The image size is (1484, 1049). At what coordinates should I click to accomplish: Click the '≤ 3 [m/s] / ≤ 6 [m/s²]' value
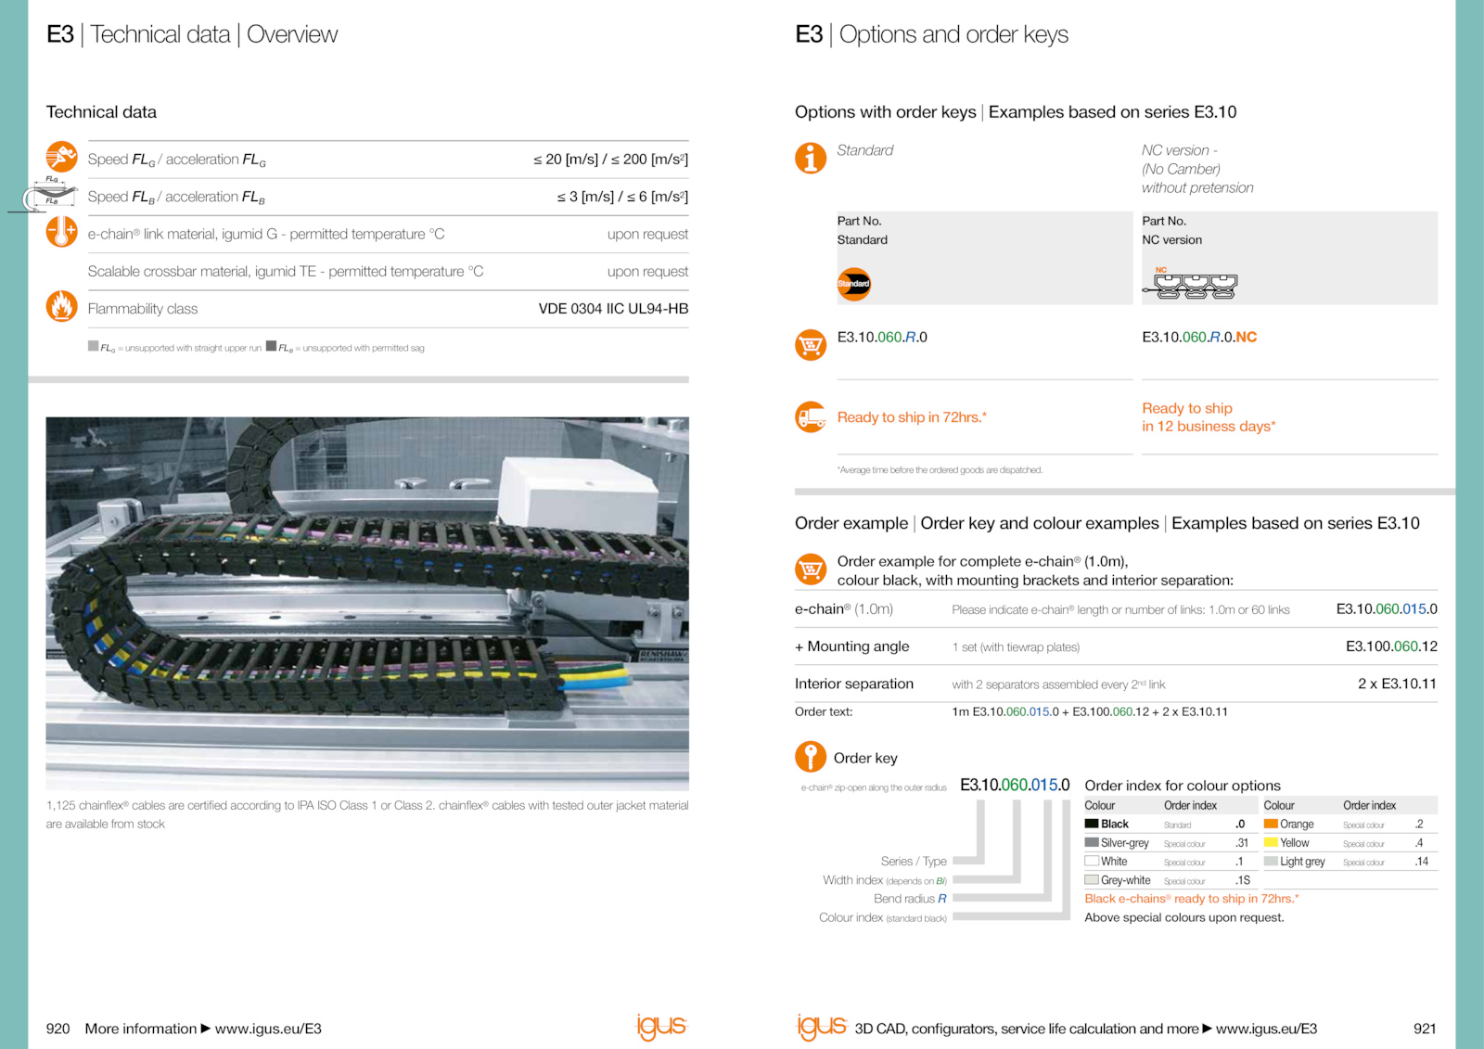[x=622, y=197]
